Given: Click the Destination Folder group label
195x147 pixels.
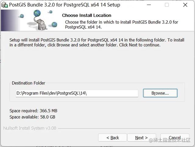Looking at the screenshot, I should pos(28,83).
